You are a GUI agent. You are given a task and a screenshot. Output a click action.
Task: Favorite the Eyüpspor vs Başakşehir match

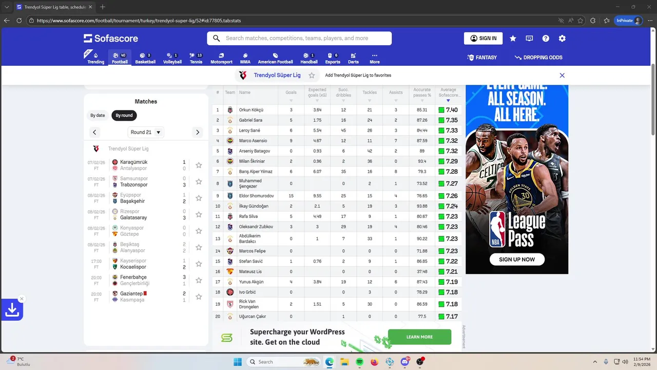(199, 198)
